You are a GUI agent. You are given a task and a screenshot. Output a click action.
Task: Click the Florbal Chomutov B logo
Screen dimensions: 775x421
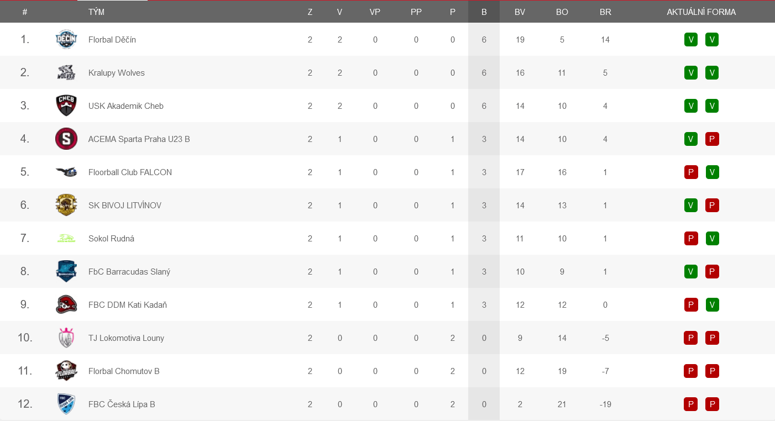(x=66, y=371)
